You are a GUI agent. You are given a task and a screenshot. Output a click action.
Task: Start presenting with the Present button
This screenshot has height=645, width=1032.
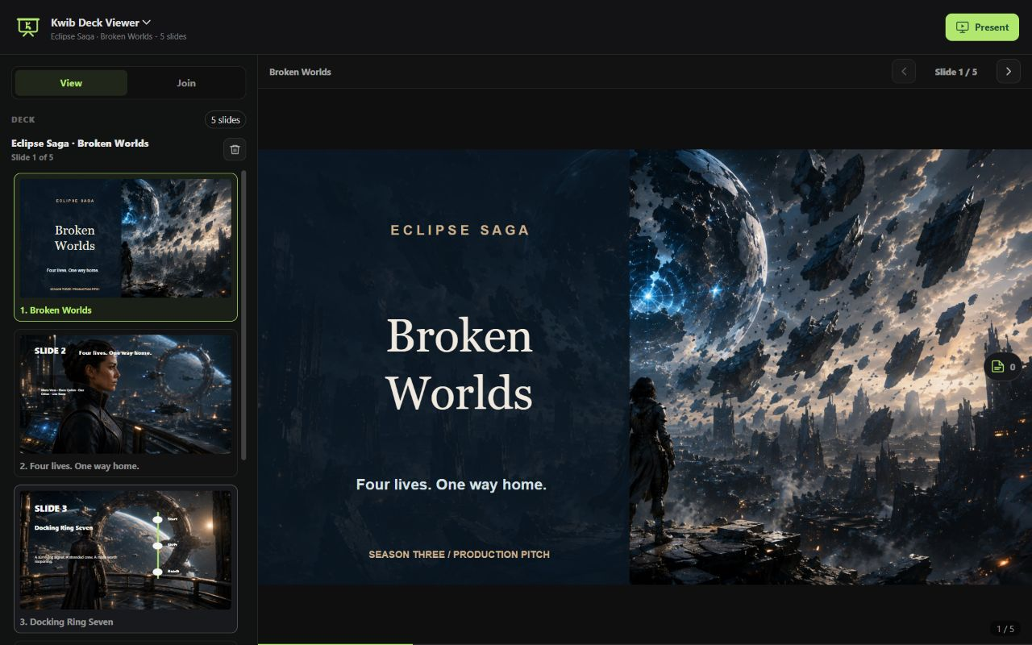[982, 27]
